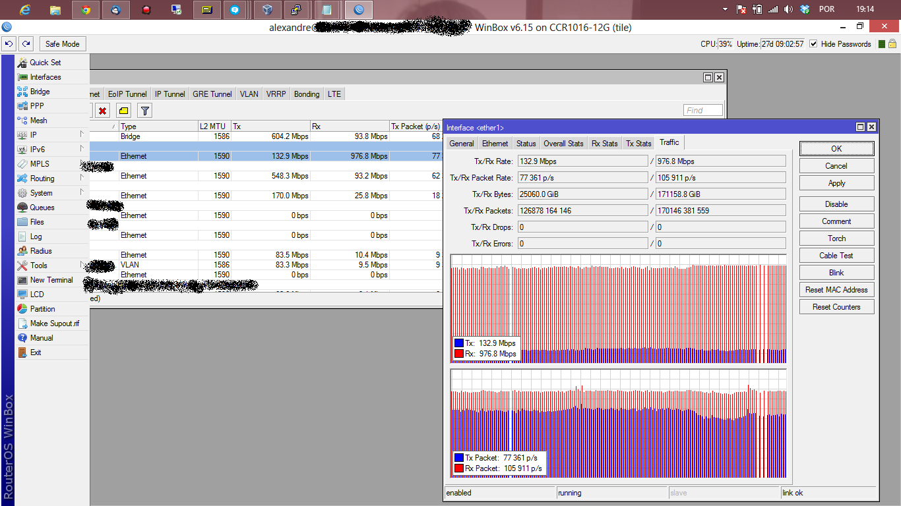Click the yellow comment icon in interface list
This screenshot has height=506, width=901.
point(123,111)
